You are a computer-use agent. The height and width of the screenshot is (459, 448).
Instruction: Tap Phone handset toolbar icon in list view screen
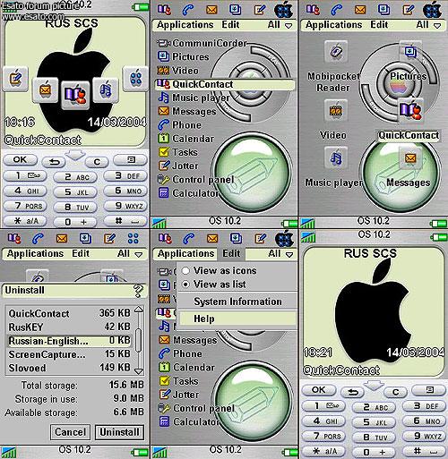pyautogui.click(x=188, y=10)
